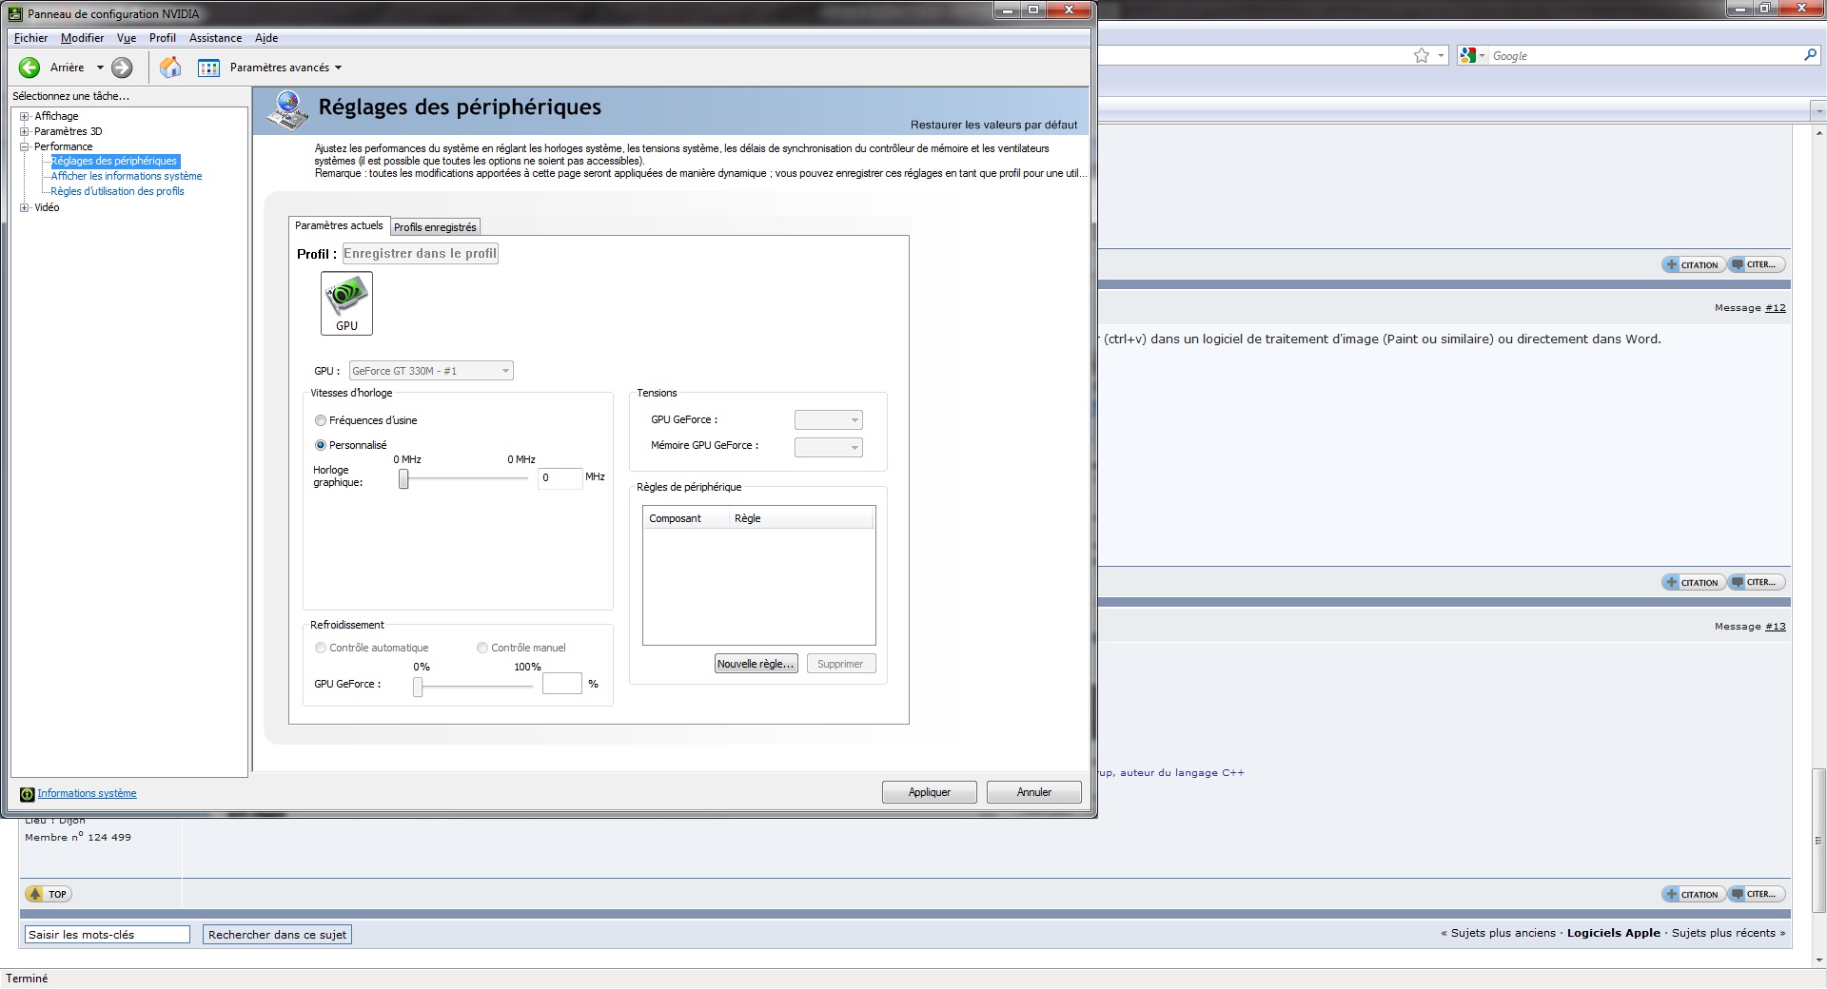Click Restaurer les valeurs par défaut
1827x989 pixels.
click(x=993, y=125)
